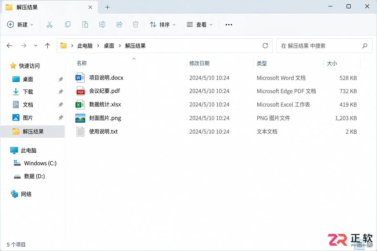This screenshot has height=251, width=377.
Task: Click the 网络 globe icon
Action: point(14,194)
